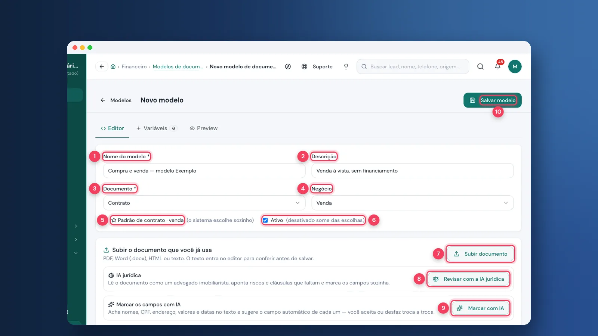The height and width of the screenshot is (336, 598).
Task: Open notifications bell with 45 badge
Action: pyautogui.click(x=498, y=66)
